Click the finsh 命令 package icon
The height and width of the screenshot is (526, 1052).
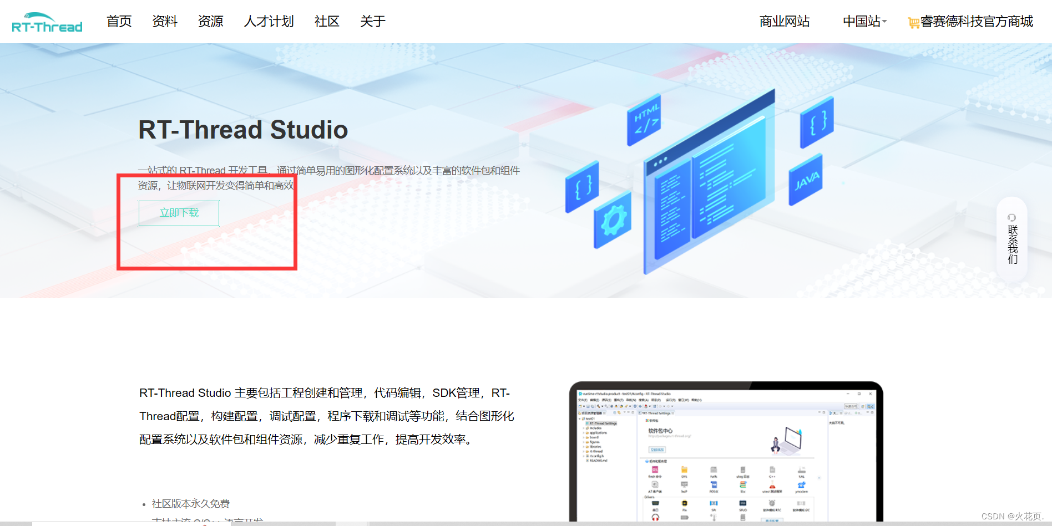pos(655,470)
